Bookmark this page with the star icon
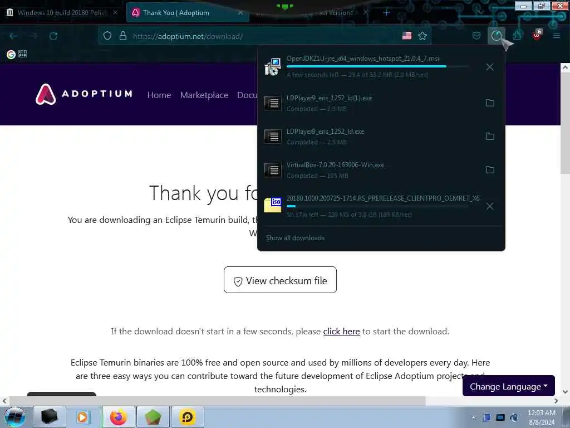The width and height of the screenshot is (570, 428). (x=422, y=36)
